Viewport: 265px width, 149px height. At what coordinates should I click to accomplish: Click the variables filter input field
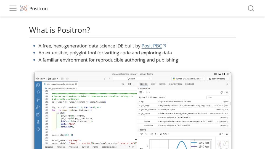click(x=218, y=97)
